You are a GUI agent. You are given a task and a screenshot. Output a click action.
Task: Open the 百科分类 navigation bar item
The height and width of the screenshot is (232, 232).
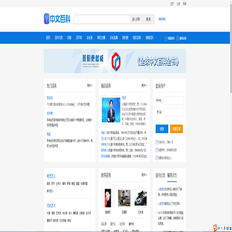coord(59,38)
